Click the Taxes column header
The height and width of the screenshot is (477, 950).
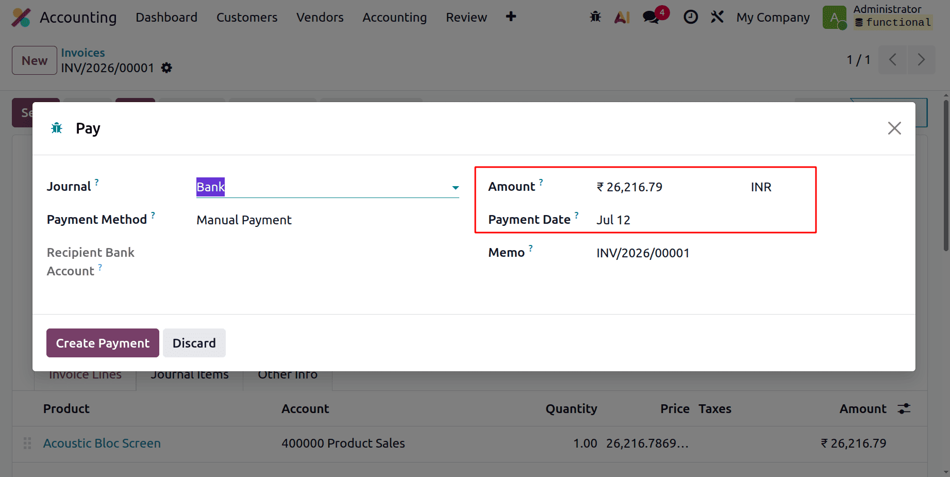click(715, 409)
